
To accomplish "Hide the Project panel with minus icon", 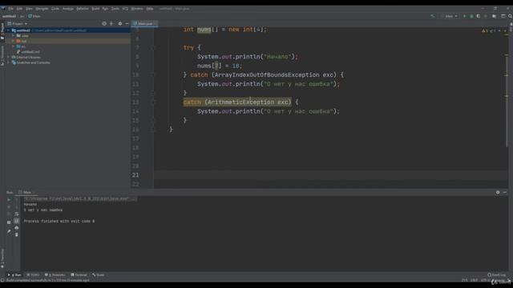I will click(127, 23).
